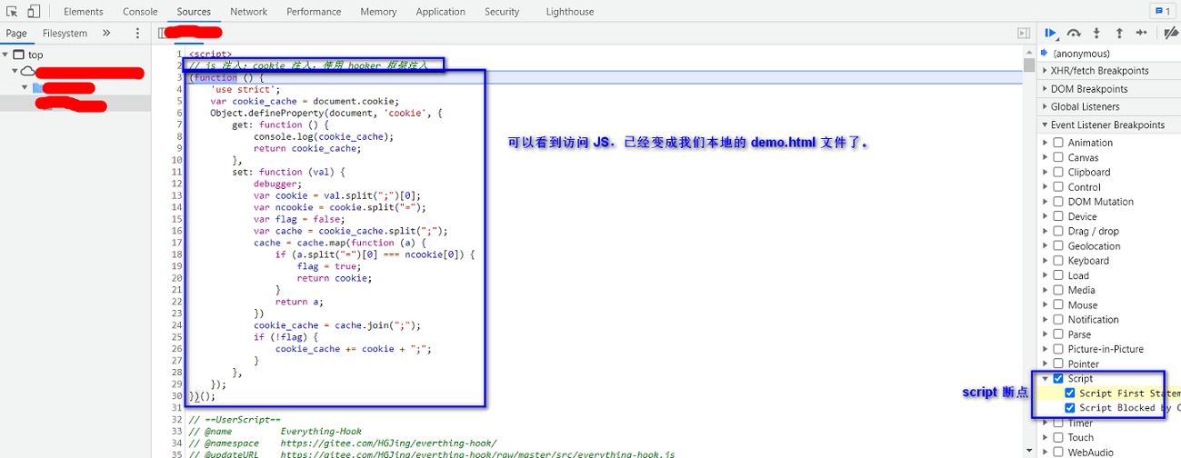The width and height of the screenshot is (1181, 458).
Task: Resume script execution button
Action: [x=1051, y=33]
